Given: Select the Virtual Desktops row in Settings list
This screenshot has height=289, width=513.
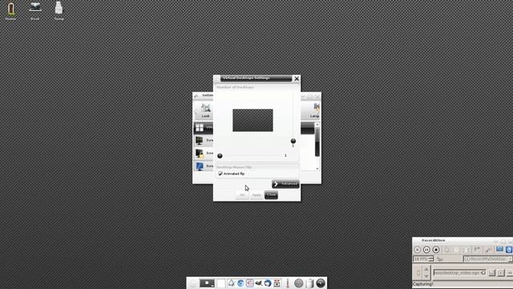Looking at the screenshot, I should pyautogui.click(x=204, y=128).
